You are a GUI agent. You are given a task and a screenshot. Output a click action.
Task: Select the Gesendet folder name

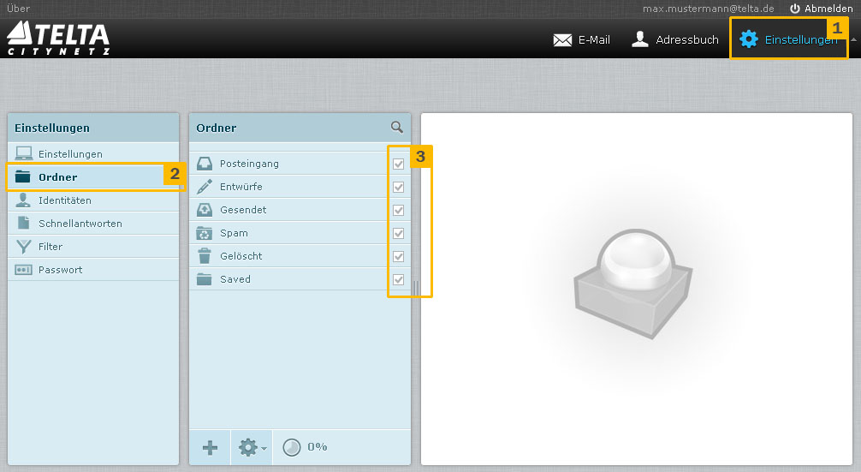[x=243, y=210]
